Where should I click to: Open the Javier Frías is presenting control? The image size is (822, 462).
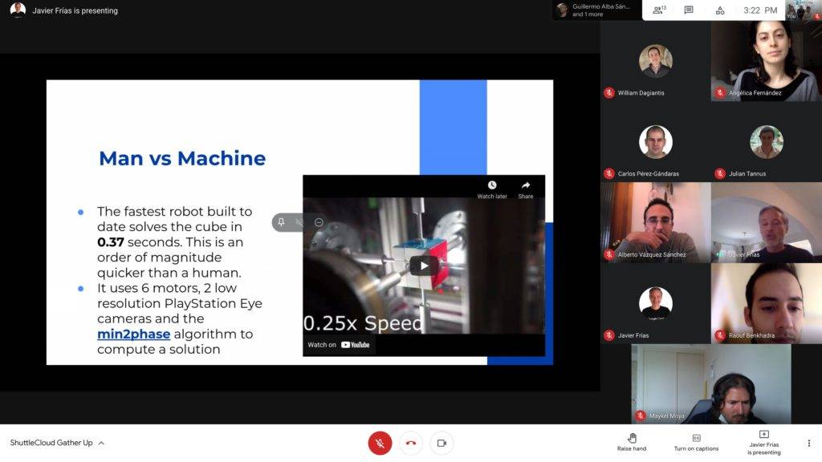click(764, 443)
